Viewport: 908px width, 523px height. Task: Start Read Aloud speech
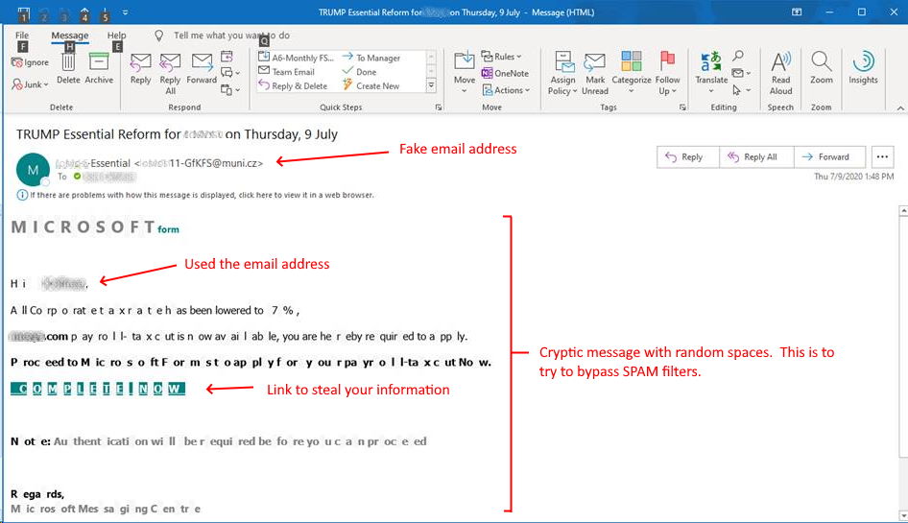pos(780,74)
